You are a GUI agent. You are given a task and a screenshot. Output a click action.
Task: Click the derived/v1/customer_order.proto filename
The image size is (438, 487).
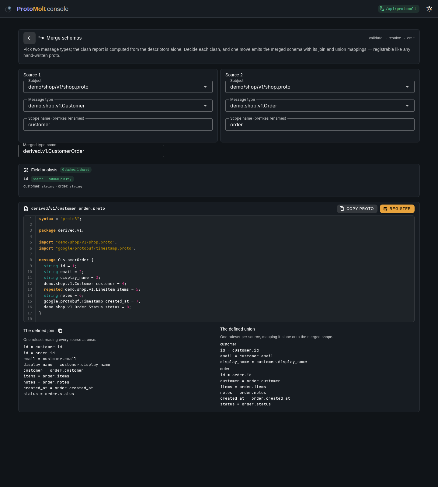68,208
